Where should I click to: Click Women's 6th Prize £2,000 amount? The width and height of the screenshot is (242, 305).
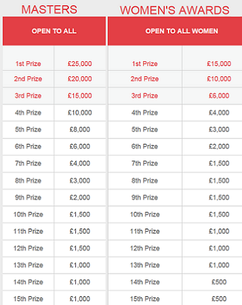click(219, 146)
